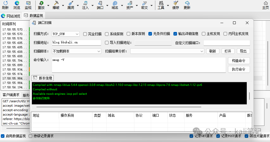Open the 扫描结果分析 combo box
The image size is (270, 142).
(167, 51)
